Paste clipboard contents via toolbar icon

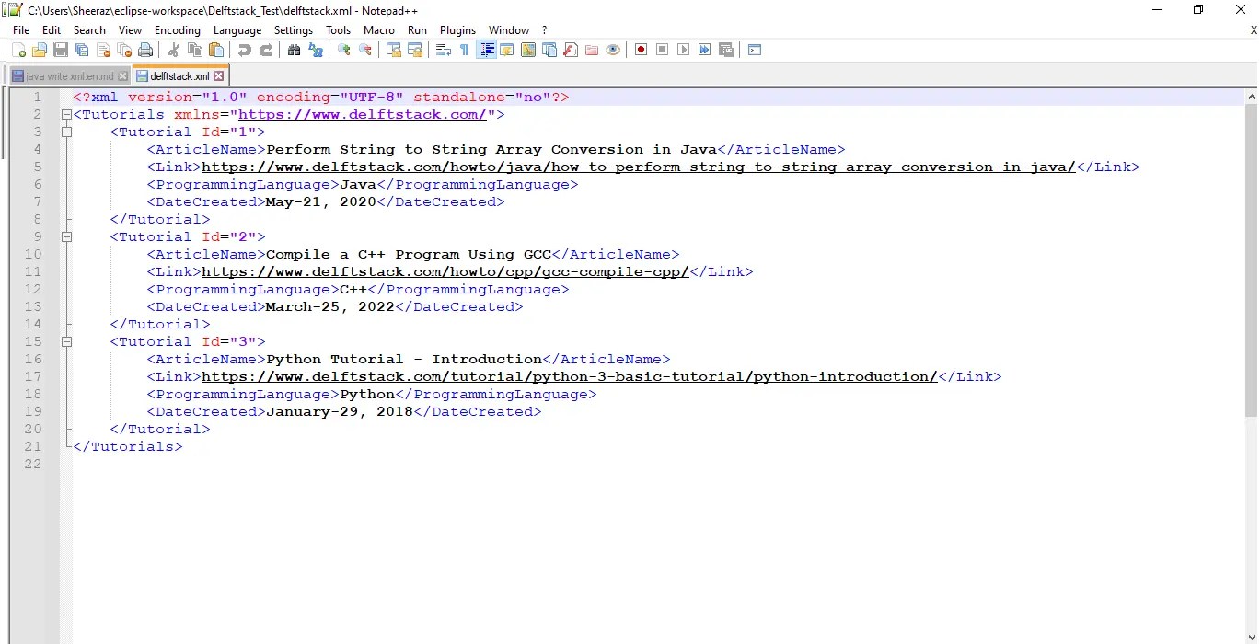point(216,50)
